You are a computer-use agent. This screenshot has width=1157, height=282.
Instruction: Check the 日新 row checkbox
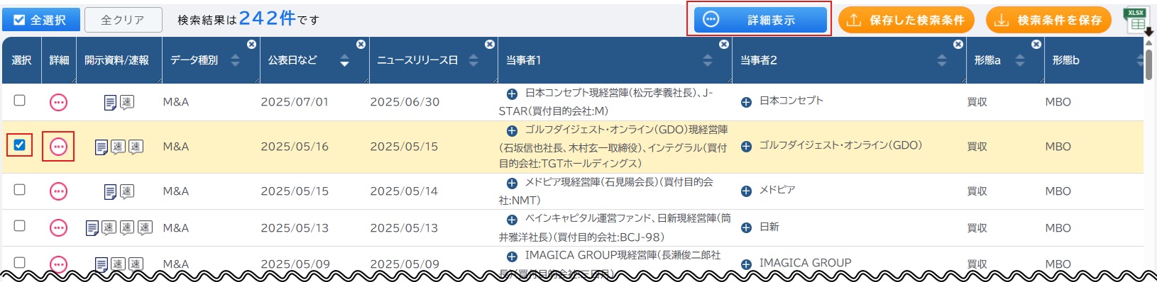[x=20, y=226]
